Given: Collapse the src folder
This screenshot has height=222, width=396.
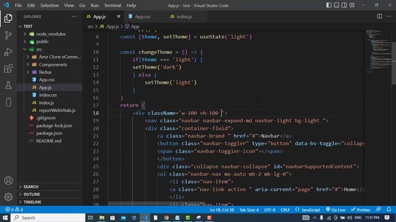Looking at the screenshot, I should (49, 49).
